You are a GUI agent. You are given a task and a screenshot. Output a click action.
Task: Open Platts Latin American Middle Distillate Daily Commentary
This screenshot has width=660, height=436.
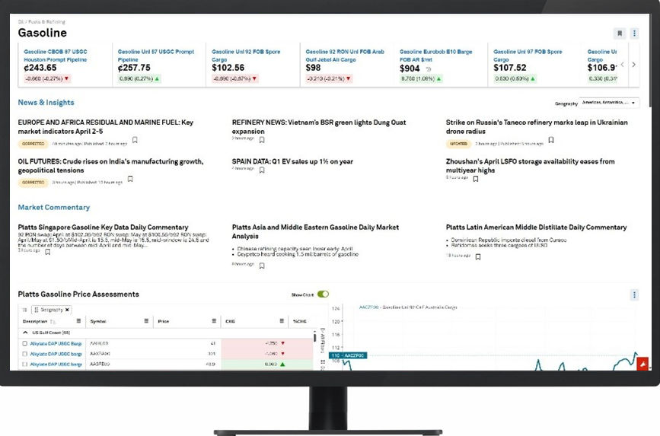pos(536,228)
